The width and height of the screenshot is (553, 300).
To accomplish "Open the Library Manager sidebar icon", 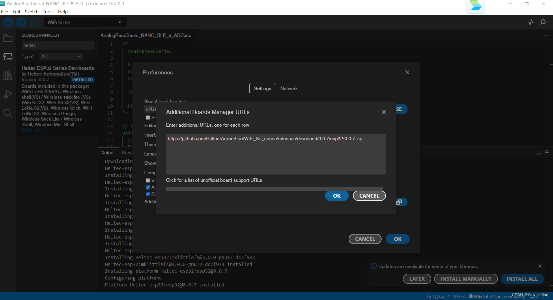I will [8, 75].
